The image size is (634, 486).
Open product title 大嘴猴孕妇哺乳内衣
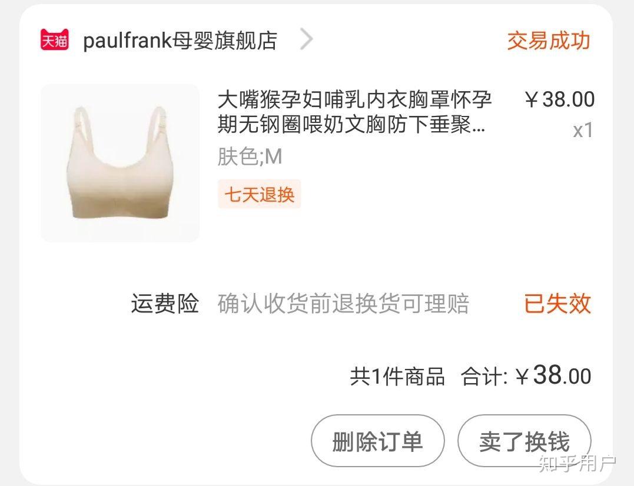(354, 112)
